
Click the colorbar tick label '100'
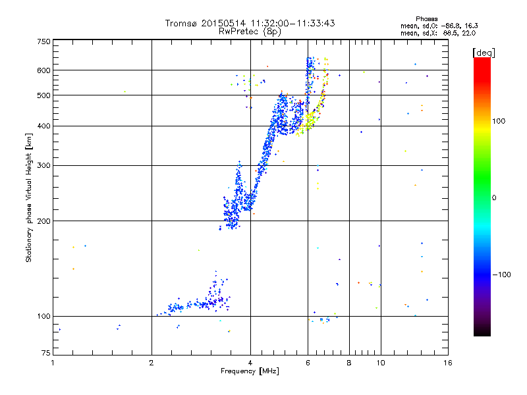[x=499, y=121]
